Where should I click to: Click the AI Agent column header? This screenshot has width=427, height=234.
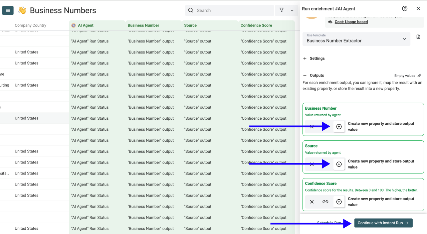tap(85, 25)
